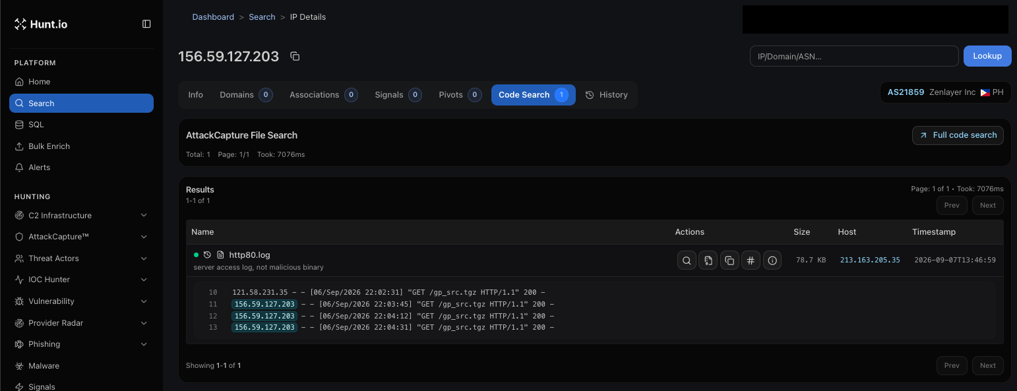
Task: Switch to the Info tab
Action: (195, 95)
